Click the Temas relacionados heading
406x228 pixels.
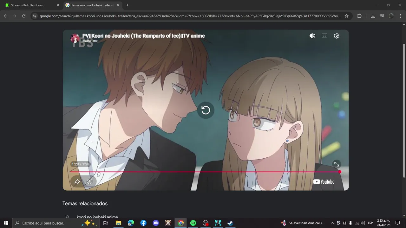(85, 203)
